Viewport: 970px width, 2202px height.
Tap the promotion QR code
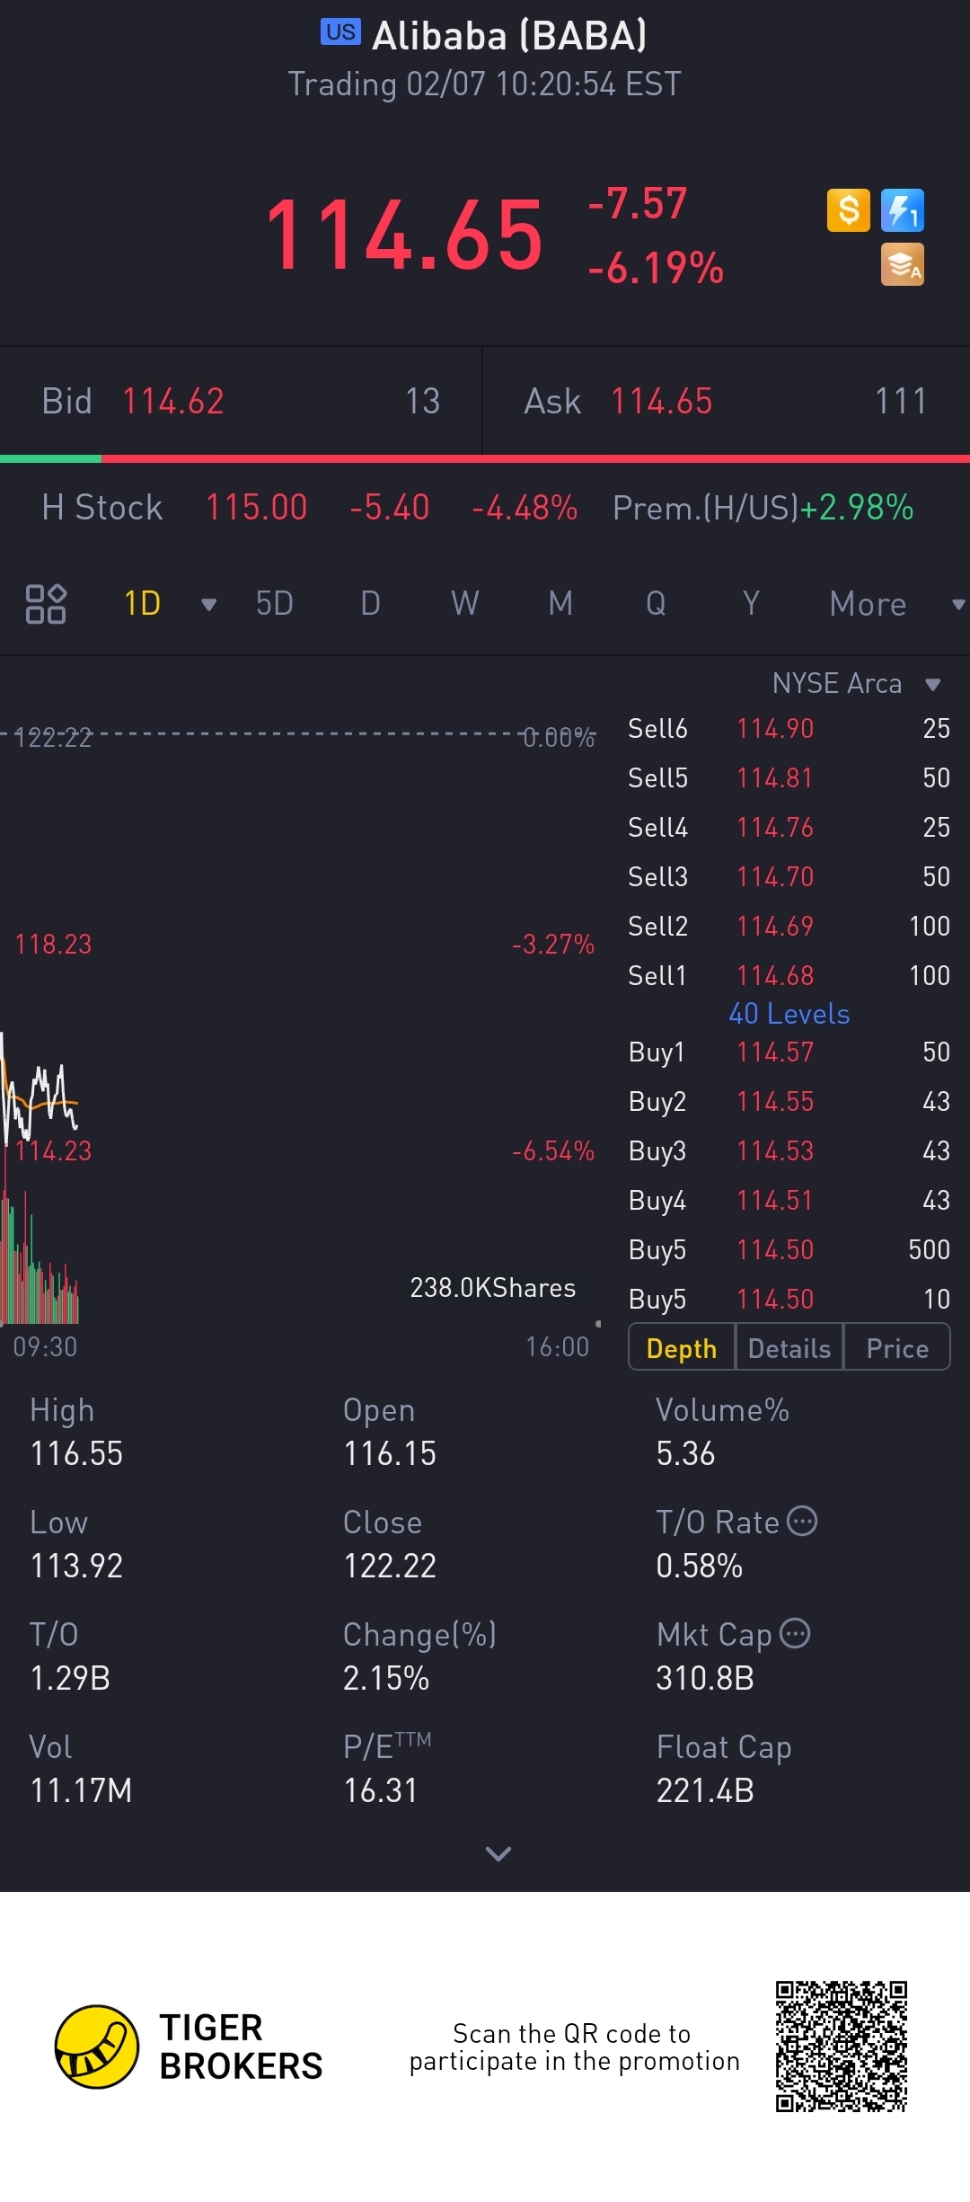tap(842, 2047)
